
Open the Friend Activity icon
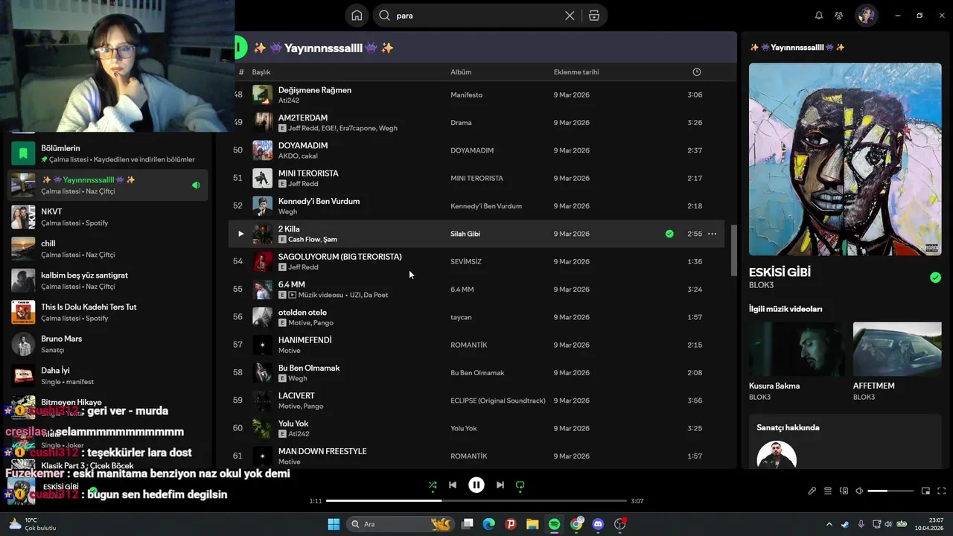(x=839, y=16)
